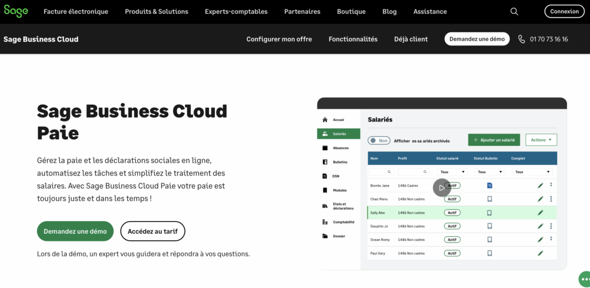
Task: Open the Assistance menu
Action: (430, 12)
